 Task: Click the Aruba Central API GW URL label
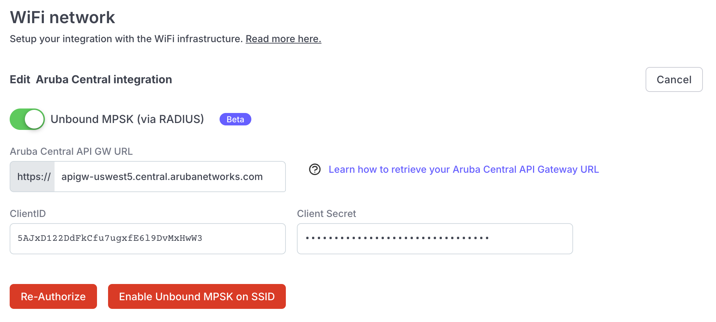71,151
